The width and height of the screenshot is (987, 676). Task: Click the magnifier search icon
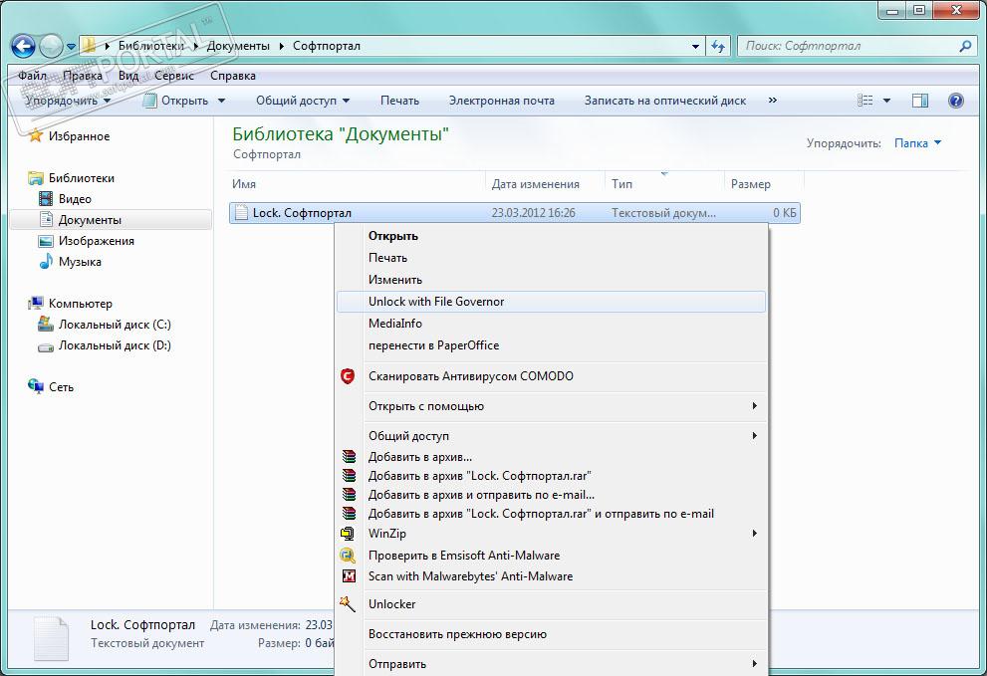coord(965,46)
